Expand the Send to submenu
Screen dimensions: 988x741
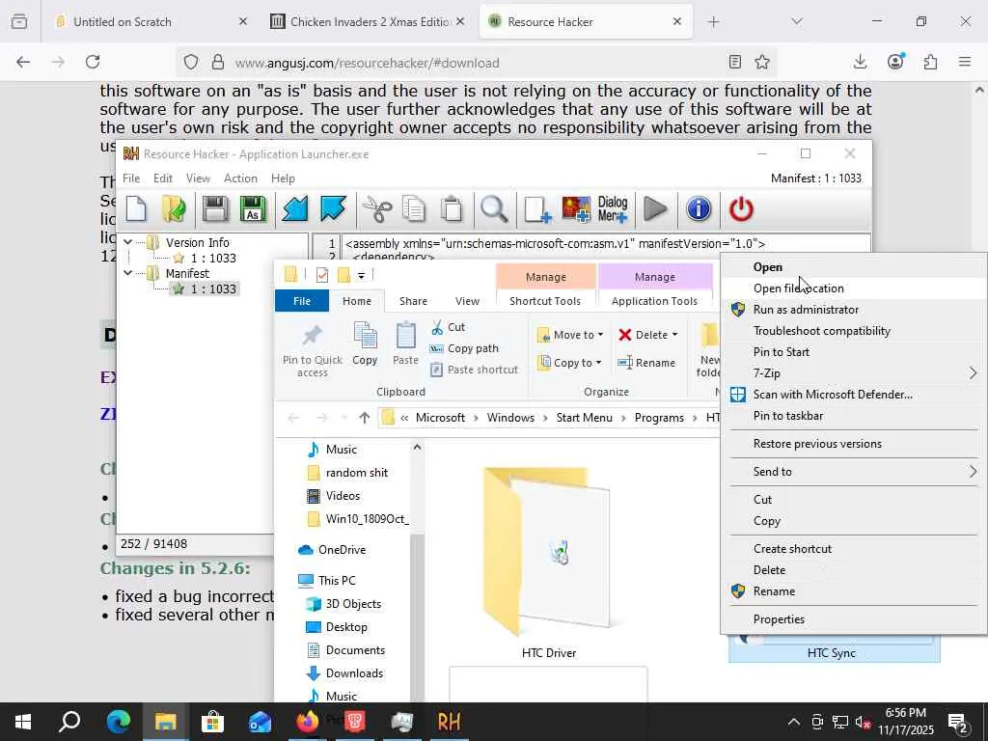(854, 471)
